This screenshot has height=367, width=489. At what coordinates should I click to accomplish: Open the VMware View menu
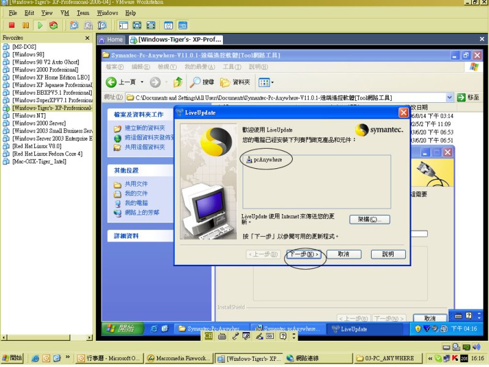pos(47,13)
